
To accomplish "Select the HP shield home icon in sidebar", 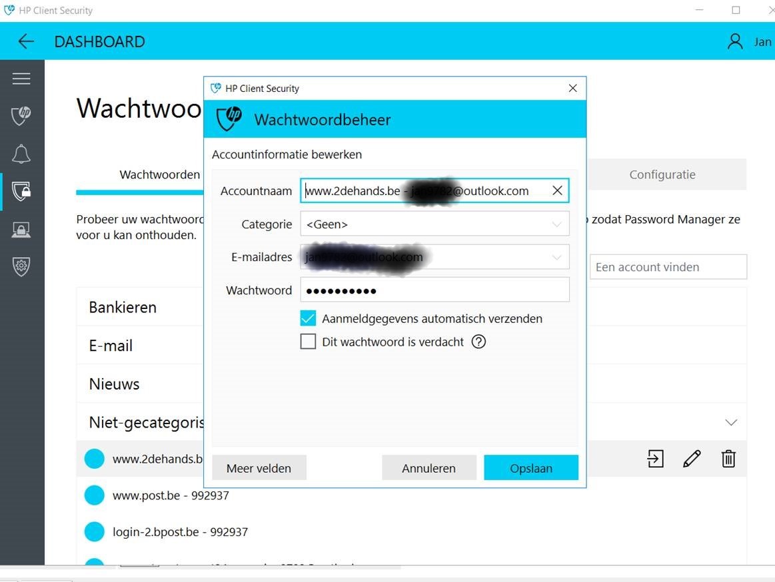I will [x=22, y=116].
